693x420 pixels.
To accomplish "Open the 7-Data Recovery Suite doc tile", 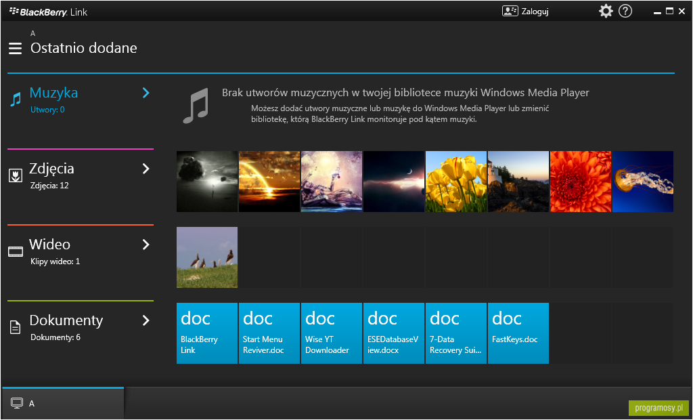I will pyautogui.click(x=456, y=333).
